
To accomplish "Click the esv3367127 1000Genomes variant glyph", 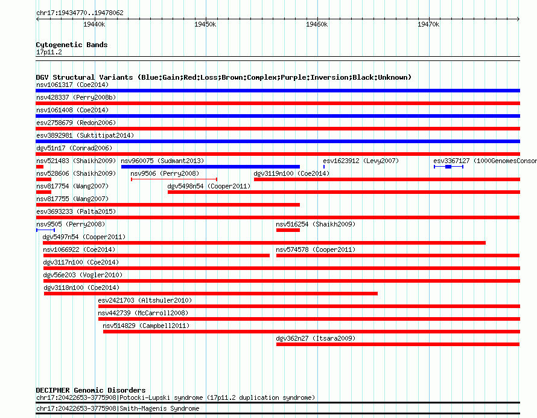I will coord(449,167).
